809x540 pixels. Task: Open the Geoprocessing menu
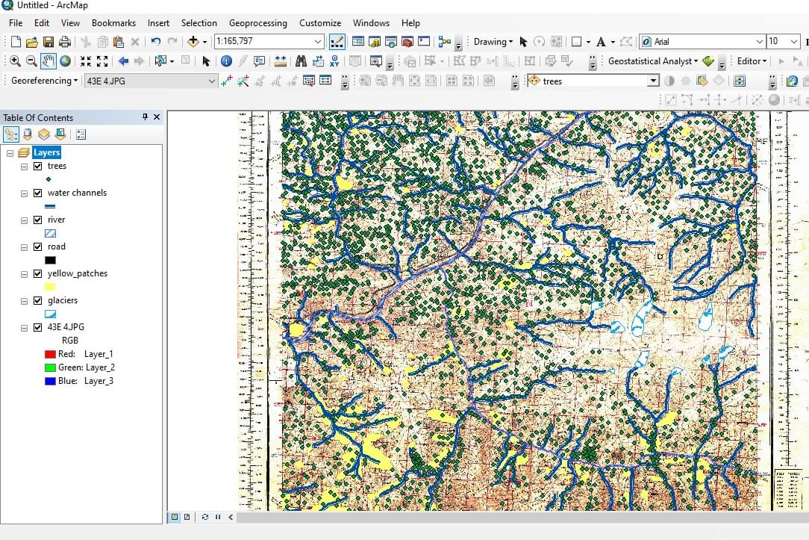(x=258, y=22)
